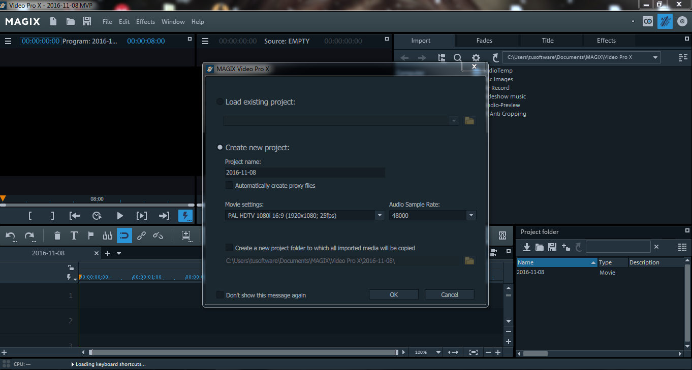Image resolution: width=692 pixels, height=370 pixels.
Task: Browse for an existing project with the folder button
Action: [x=469, y=121]
